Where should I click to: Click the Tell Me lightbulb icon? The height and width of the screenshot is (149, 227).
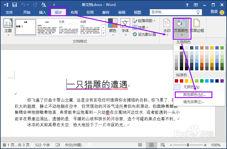pos(198,12)
